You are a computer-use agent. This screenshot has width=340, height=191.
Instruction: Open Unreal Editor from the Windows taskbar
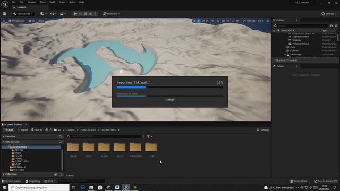[x=126, y=187]
